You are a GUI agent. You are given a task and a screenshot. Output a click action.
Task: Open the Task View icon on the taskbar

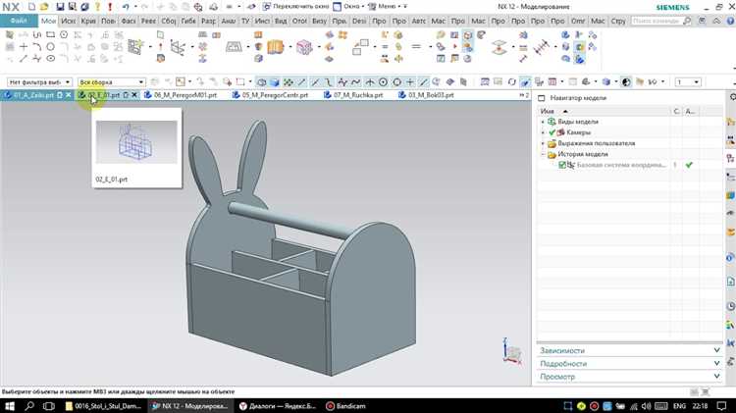point(49,406)
